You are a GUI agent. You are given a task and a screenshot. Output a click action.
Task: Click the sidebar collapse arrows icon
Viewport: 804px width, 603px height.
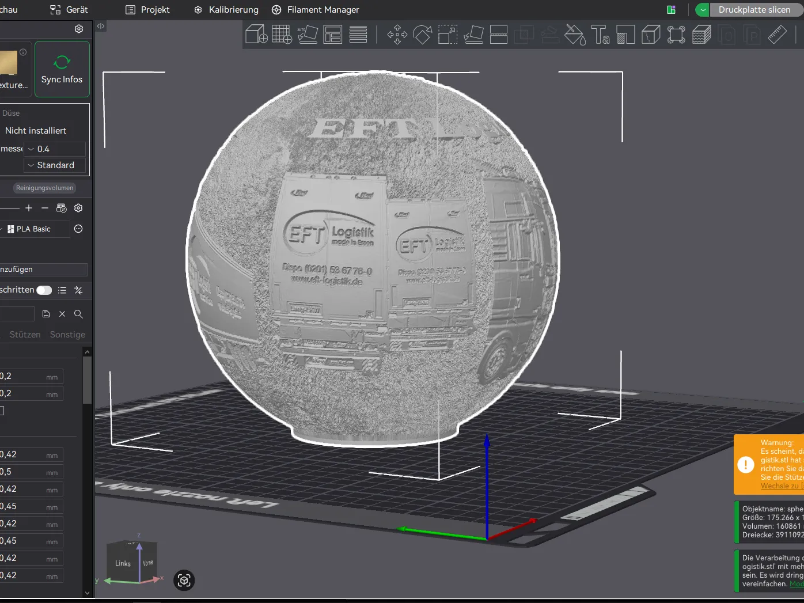(101, 26)
